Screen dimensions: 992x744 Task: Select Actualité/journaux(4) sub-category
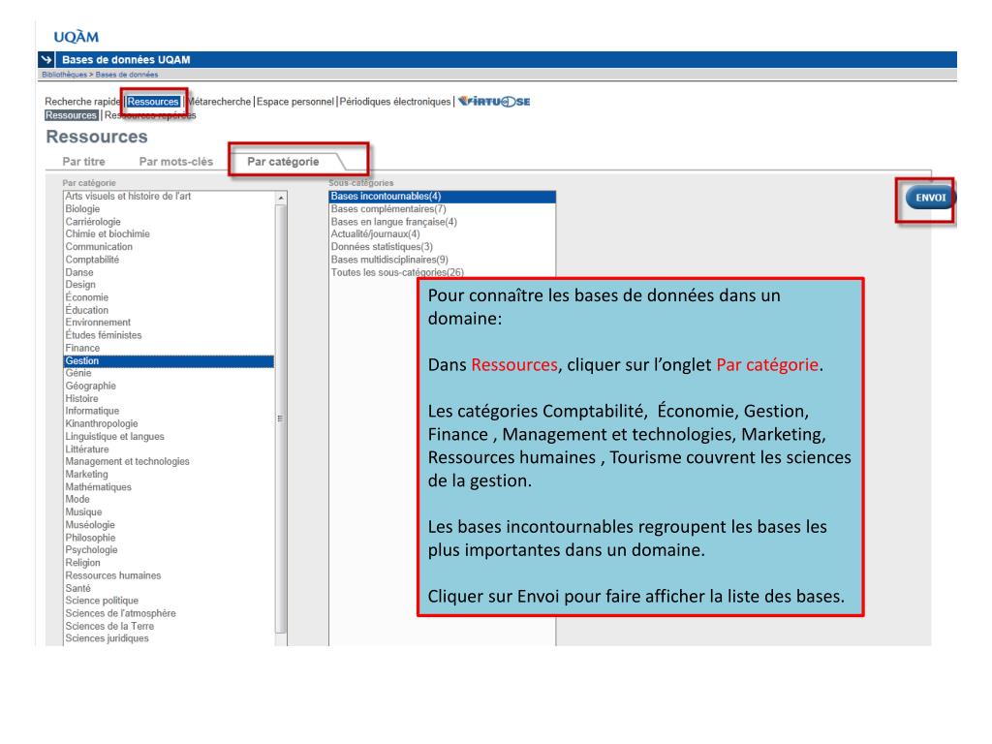[x=442, y=234]
